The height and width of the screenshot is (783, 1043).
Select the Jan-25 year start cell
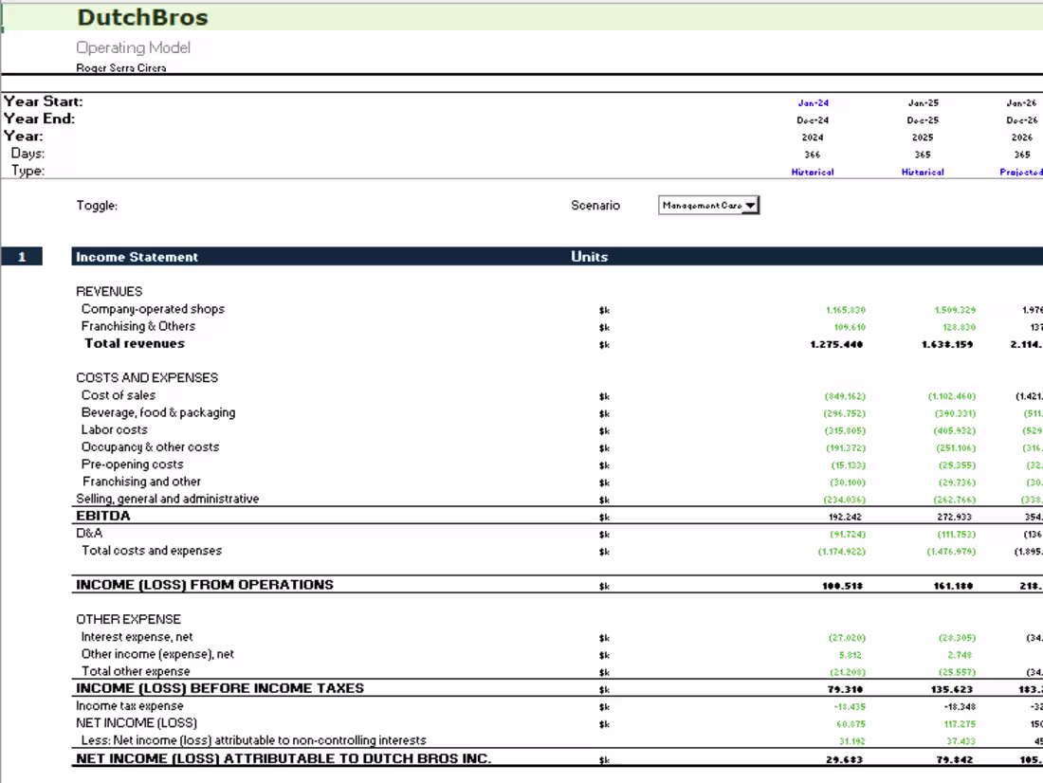pyautogui.click(x=924, y=103)
